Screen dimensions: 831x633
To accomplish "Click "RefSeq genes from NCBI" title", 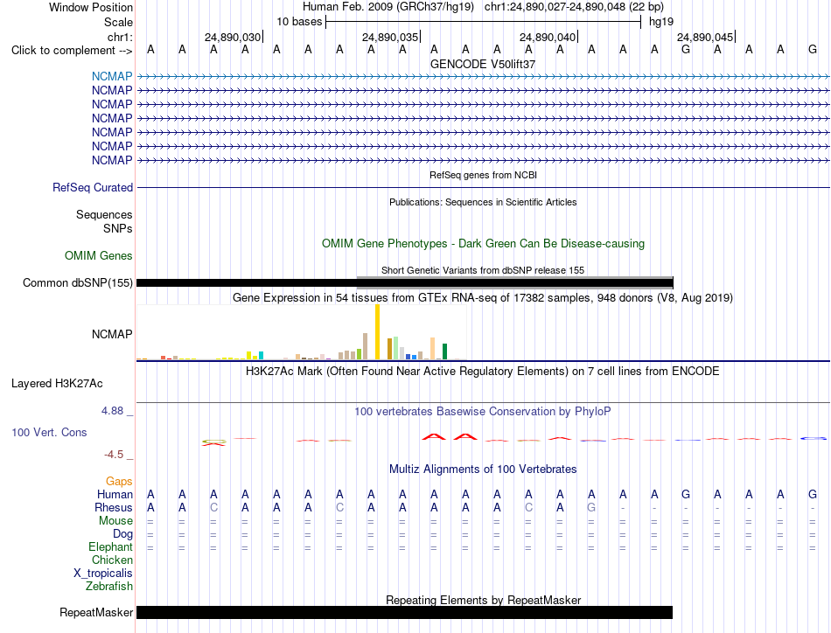I will click(x=483, y=175).
